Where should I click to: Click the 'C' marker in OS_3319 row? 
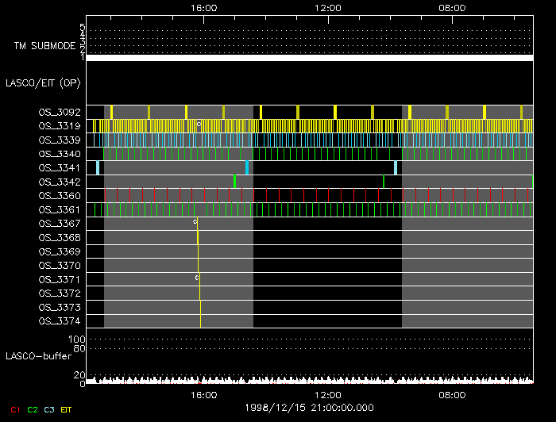pos(199,125)
